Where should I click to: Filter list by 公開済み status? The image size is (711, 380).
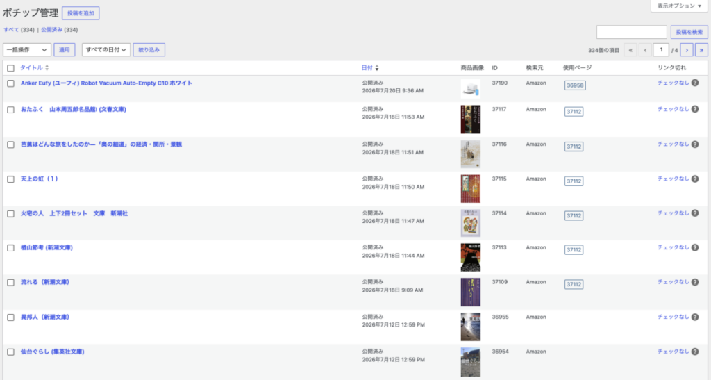51,30
